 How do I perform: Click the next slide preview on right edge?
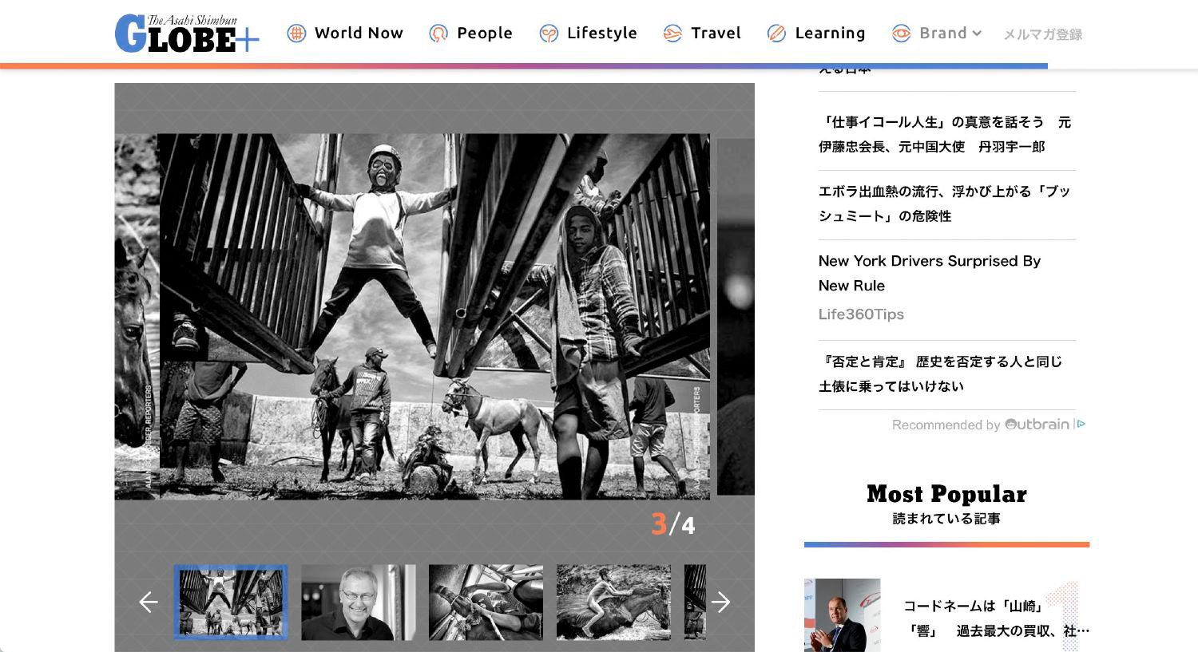coord(736,317)
